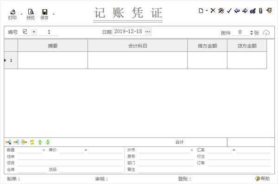Click the 记账凭证 title heading
The width and height of the screenshot is (278, 184).
click(x=128, y=13)
